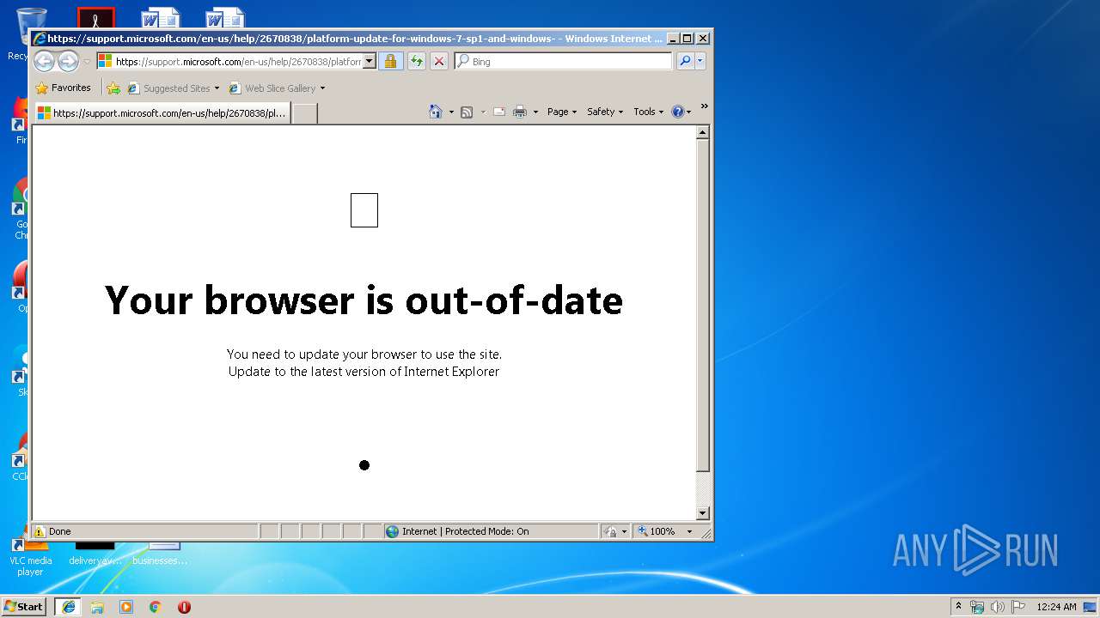1100x618 pixels.
Task: Expand the Print options dropdown arrow
Action: [x=535, y=112]
